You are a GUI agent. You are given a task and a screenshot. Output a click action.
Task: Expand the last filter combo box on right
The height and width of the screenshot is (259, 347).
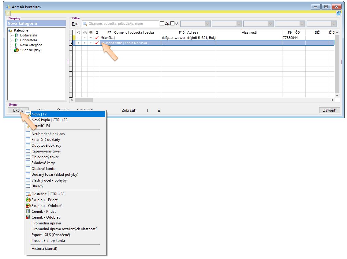(x=334, y=24)
